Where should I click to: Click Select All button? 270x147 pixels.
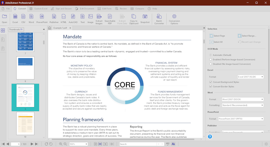(x=216, y=42)
